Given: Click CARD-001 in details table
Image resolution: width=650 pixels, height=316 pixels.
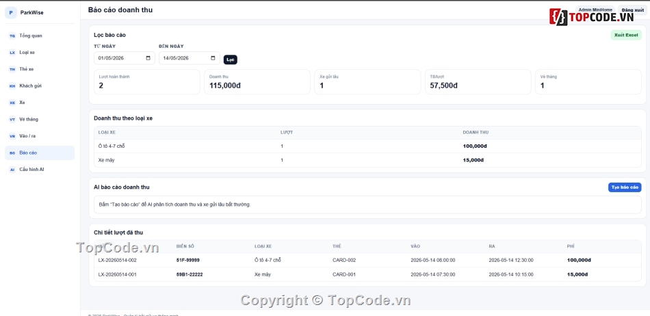Looking at the screenshot, I should click(344, 274).
